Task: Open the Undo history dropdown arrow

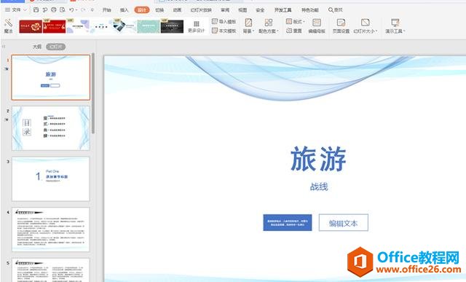Action: 76,10
